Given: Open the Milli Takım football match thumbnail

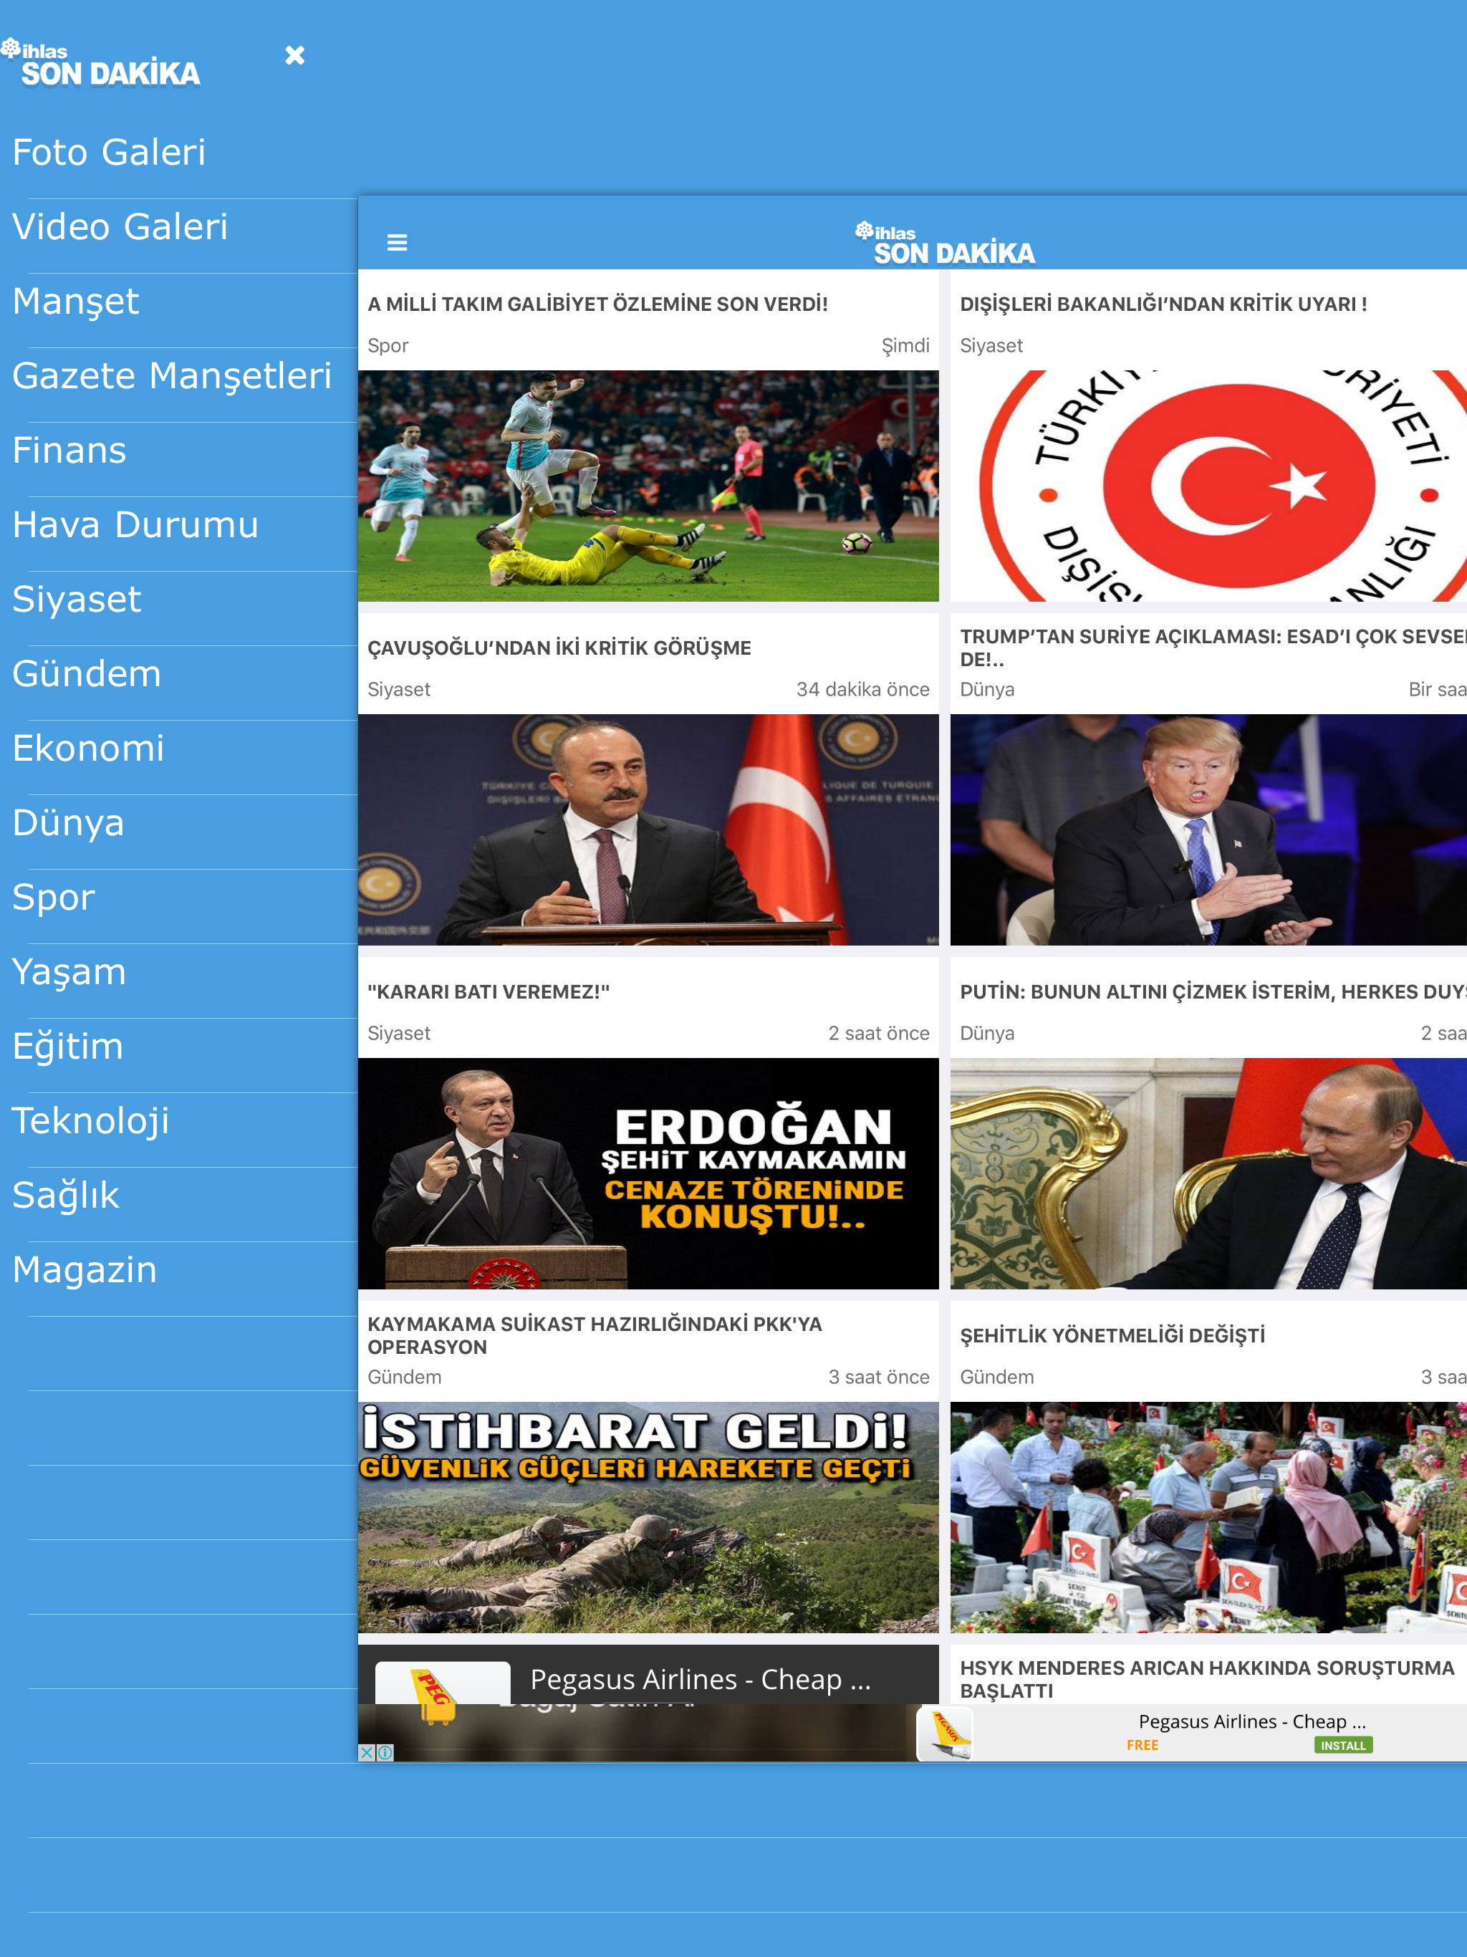Looking at the screenshot, I should click(648, 486).
